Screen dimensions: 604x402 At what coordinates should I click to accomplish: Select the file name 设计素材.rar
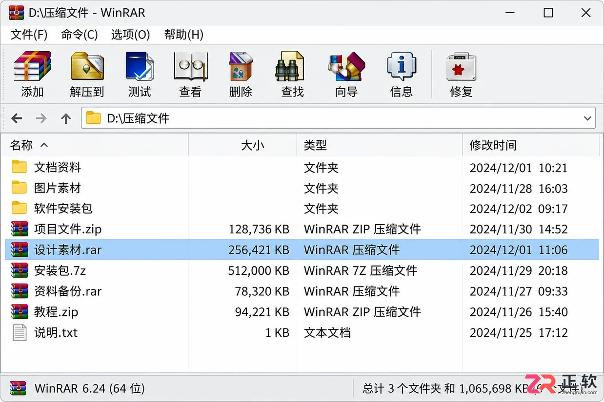(68, 249)
